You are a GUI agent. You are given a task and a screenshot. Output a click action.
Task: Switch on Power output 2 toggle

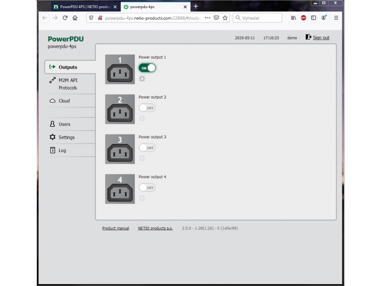147,108
